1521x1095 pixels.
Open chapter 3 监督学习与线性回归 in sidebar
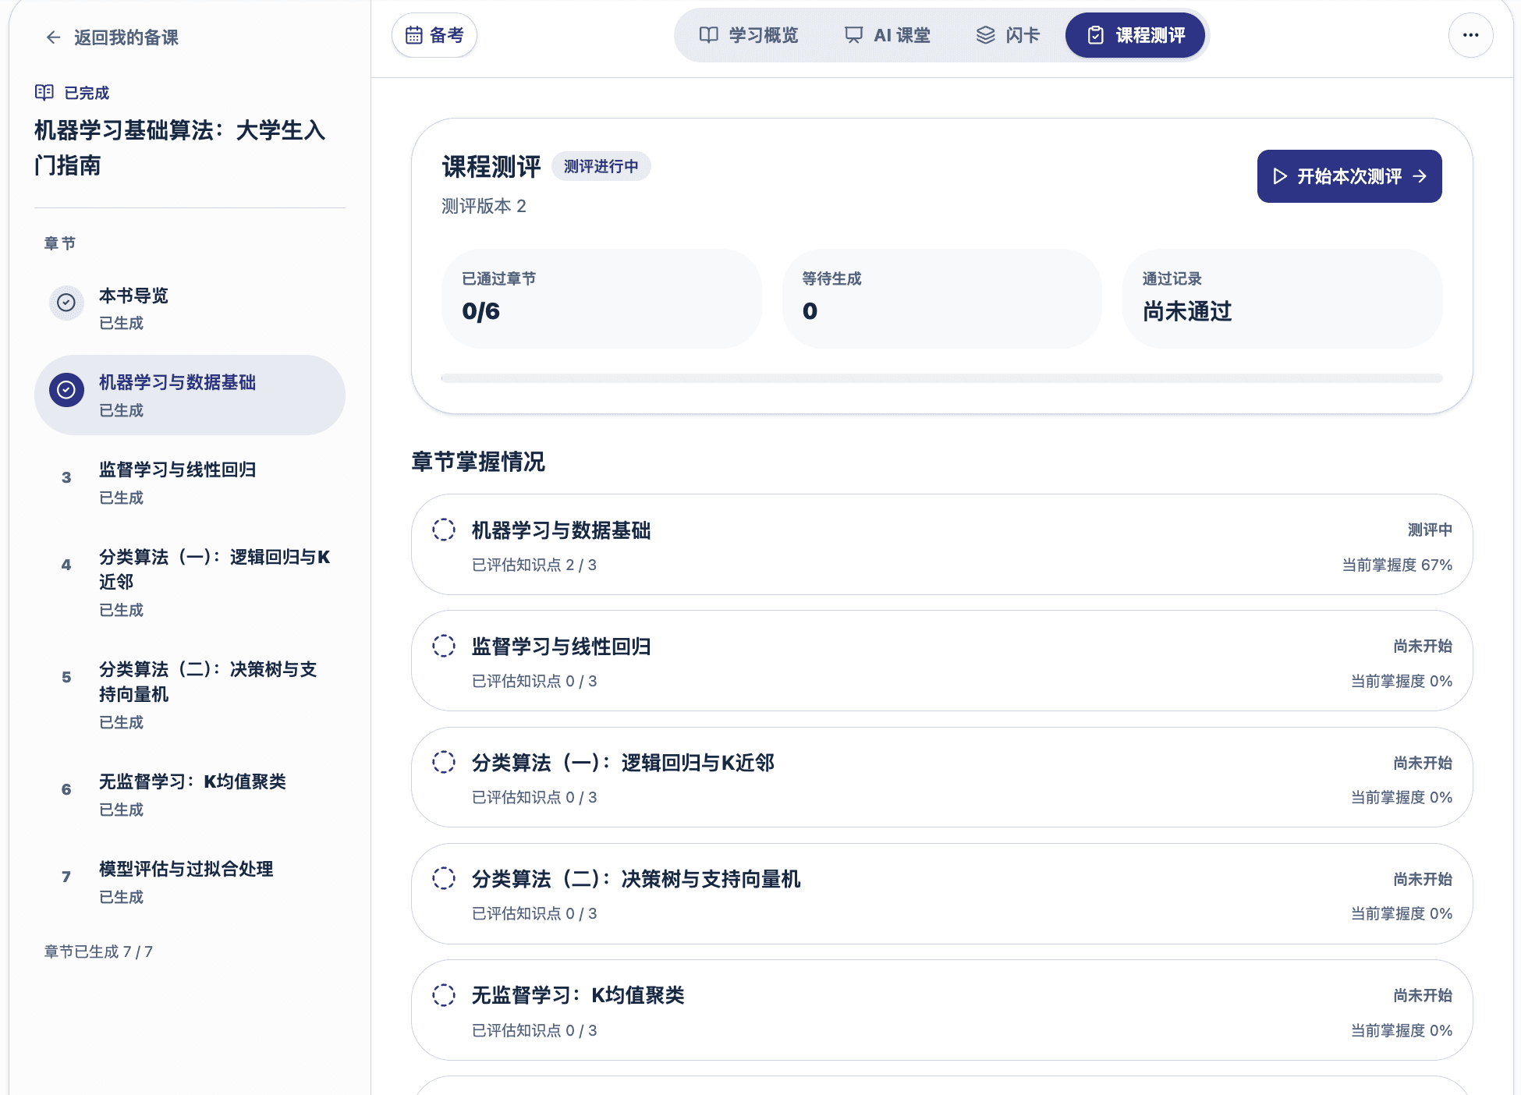point(190,483)
